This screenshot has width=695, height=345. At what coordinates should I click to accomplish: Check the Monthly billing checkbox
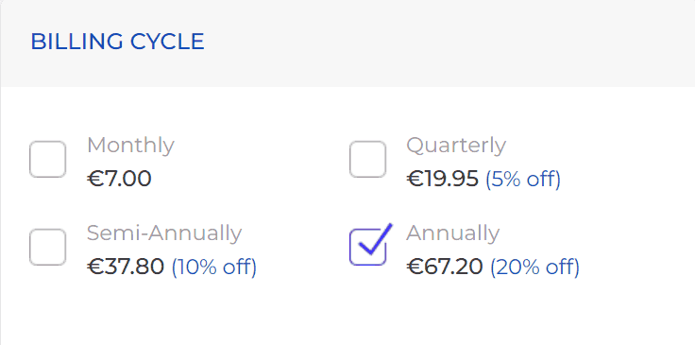tap(48, 159)
